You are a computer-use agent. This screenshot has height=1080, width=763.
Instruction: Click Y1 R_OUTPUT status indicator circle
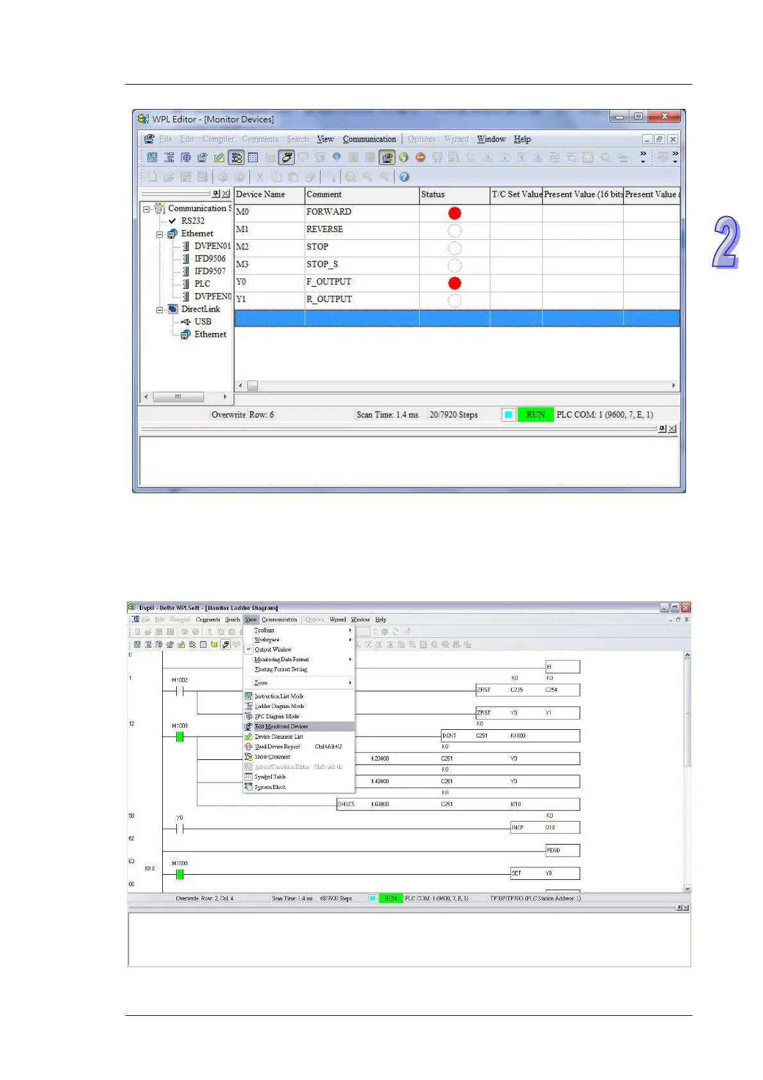point(455,300)
